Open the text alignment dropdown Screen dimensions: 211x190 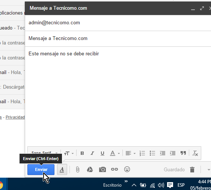[x=130, y=153]
